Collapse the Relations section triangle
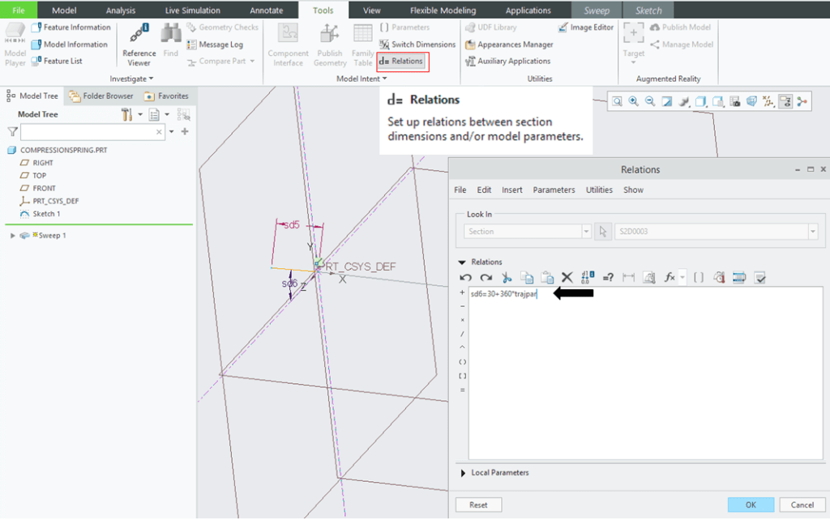830x520 pixels. 462,262
